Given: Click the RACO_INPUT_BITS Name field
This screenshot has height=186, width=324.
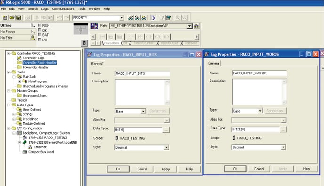Looking at the screenshot, I should click(x=142, y=73).
